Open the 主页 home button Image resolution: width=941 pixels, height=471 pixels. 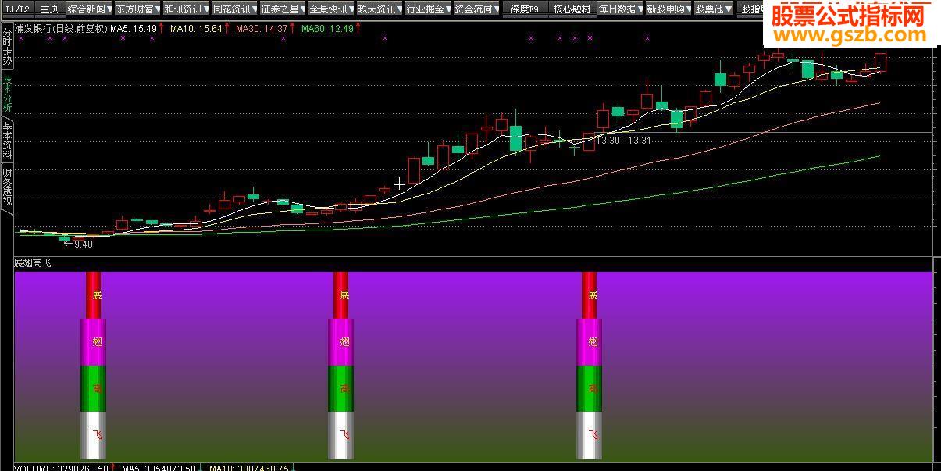49,9
